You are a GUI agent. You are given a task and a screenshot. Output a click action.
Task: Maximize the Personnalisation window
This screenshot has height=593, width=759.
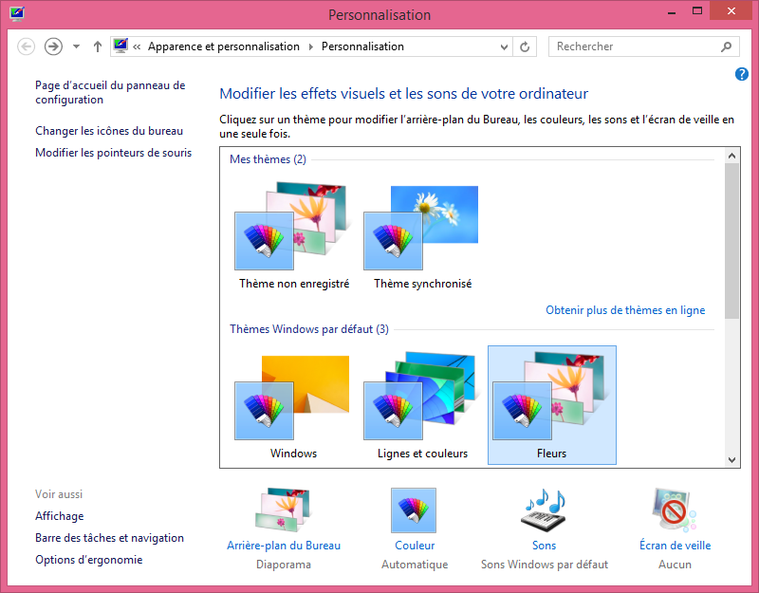coord(697,10)
